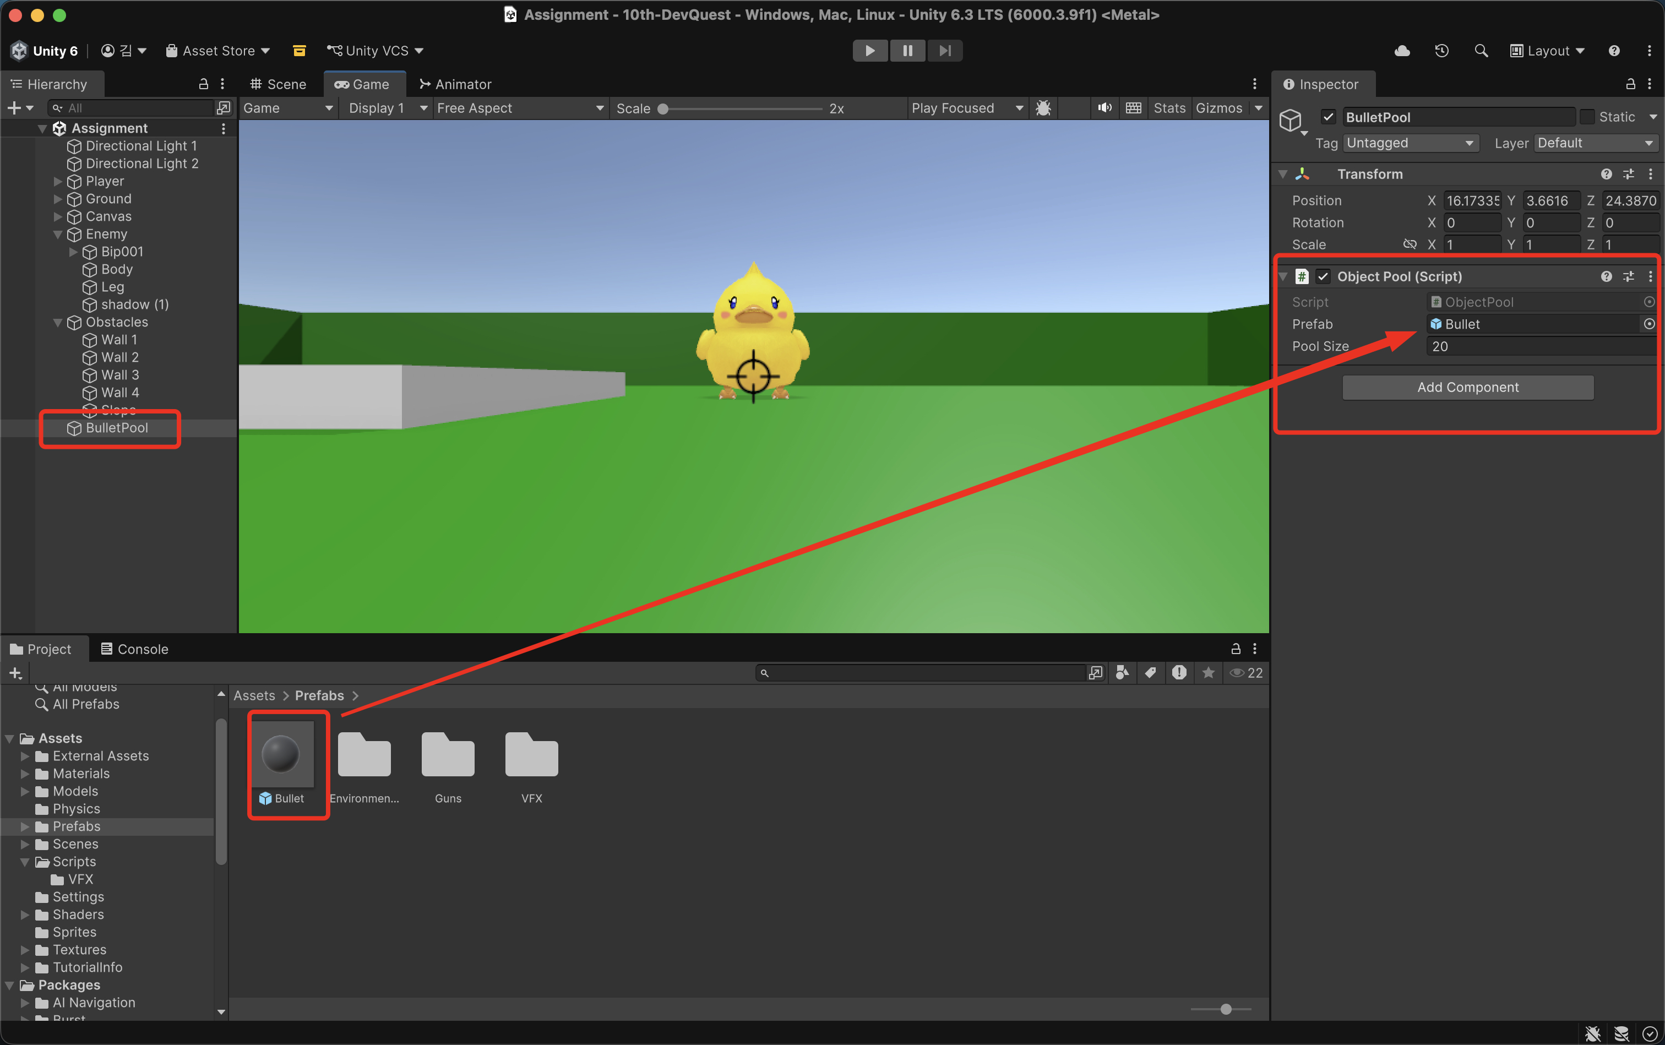Screen dimensions: 1665x1045
Task: Click the Project panel add (+) button
Action: [x=15, y=672]
